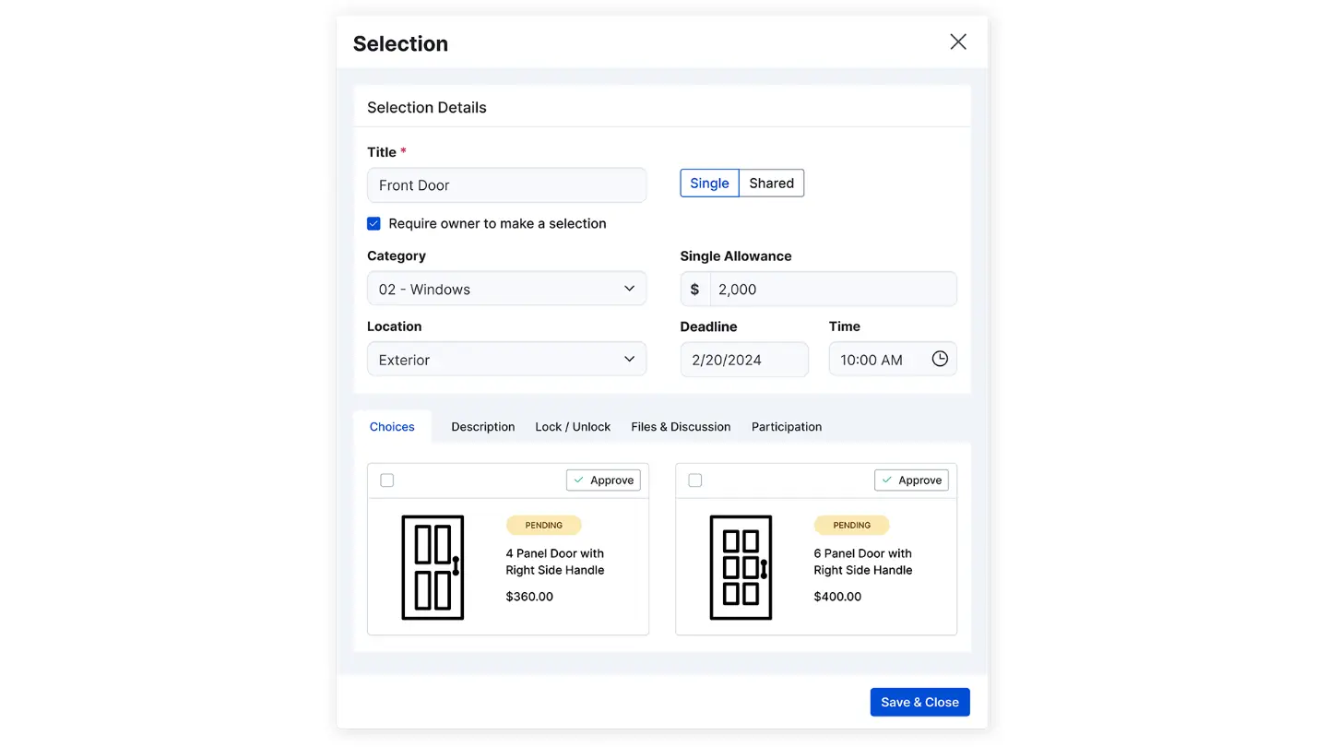The image size is (1328, 747).
Task: Click the $400.00 price
Action: 837,597
